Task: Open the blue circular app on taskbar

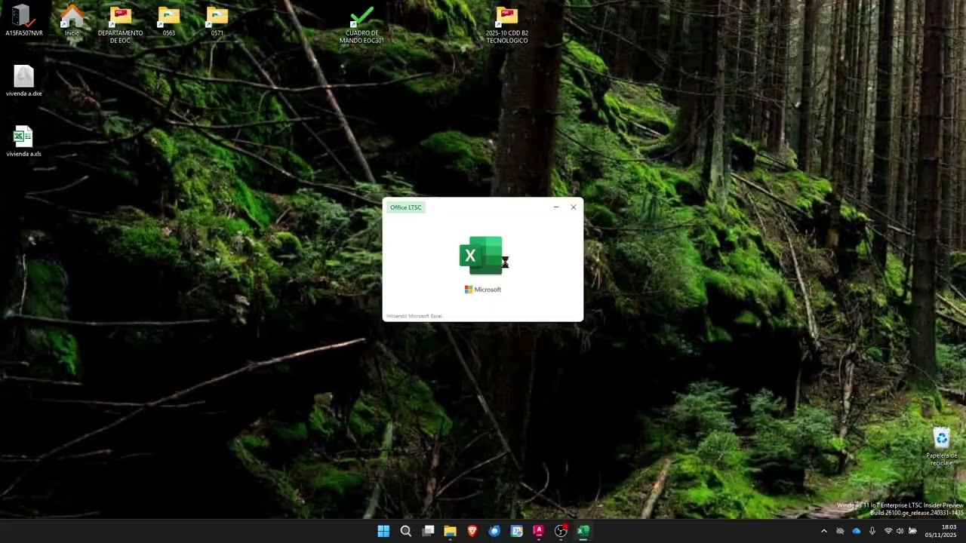Action: pyautogui.click(x=494, y=531)
